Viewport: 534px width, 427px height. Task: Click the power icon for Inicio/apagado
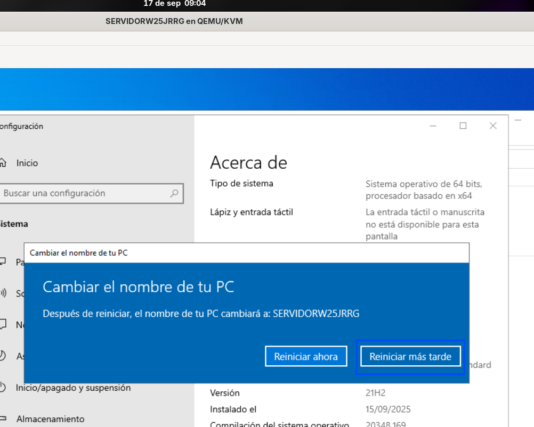pyautogui.click(x=2, y=387)
